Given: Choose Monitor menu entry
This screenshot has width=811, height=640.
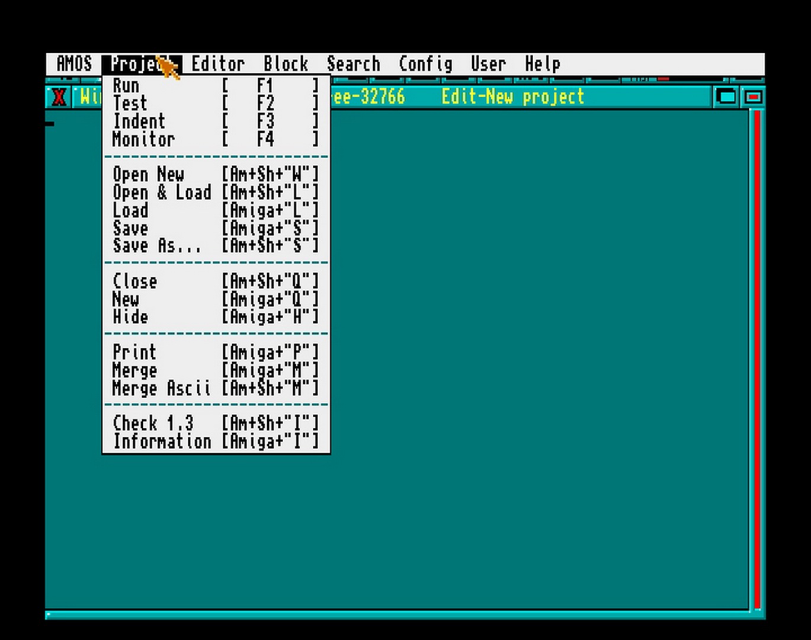Looking at the screenshot, I should pos(216,139).
